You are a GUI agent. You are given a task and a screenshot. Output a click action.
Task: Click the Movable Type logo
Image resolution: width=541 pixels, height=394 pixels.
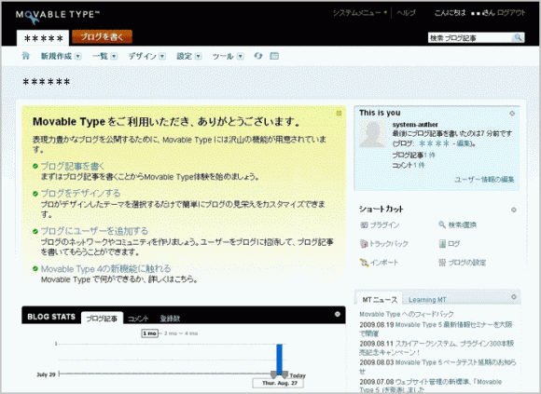tap(58, 16)
